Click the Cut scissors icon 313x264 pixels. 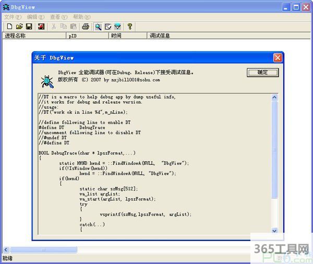click(53, 27)
